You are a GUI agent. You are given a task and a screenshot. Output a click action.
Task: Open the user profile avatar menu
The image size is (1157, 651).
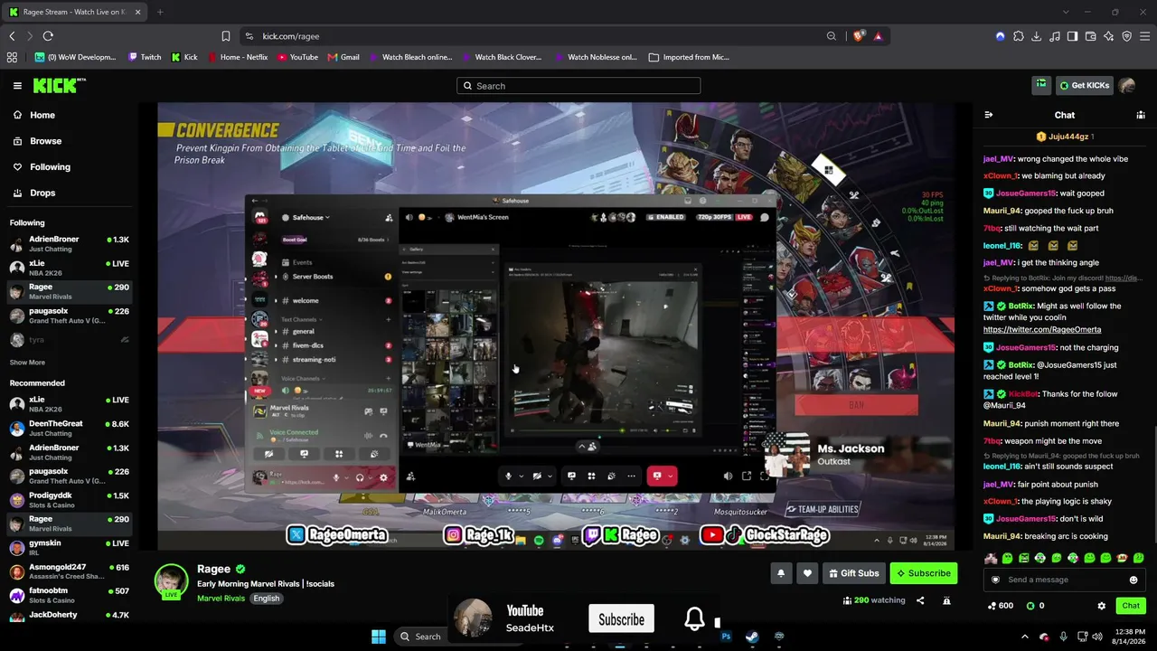(1126, 86)
